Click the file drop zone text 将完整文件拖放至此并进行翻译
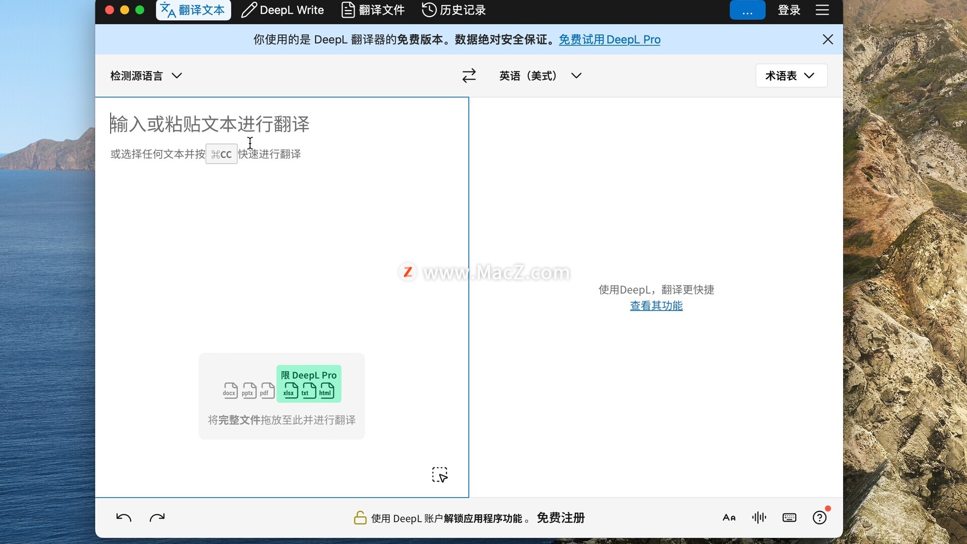Image resolution: width=967 pixels, height=544 pixels. [x=282, y=420]
